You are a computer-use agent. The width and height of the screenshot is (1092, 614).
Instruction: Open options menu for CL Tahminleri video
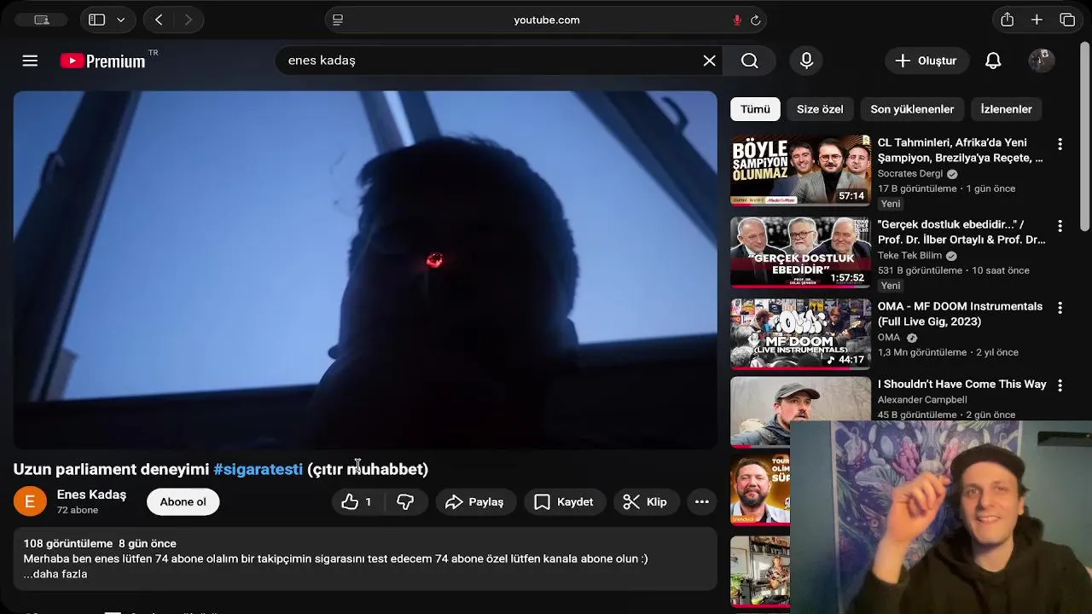(1060, 144)
